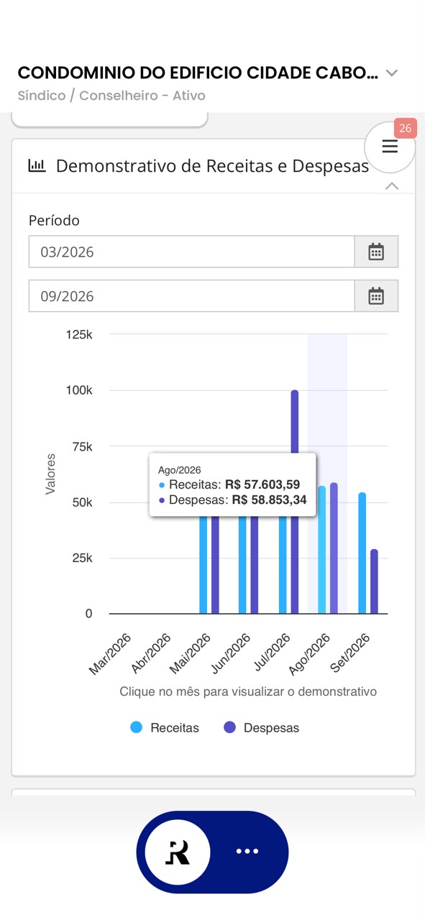Viewport: 425px width, 920px height.
Task: Tap the R logo button in bottom bar
Action: click(178, 852)
